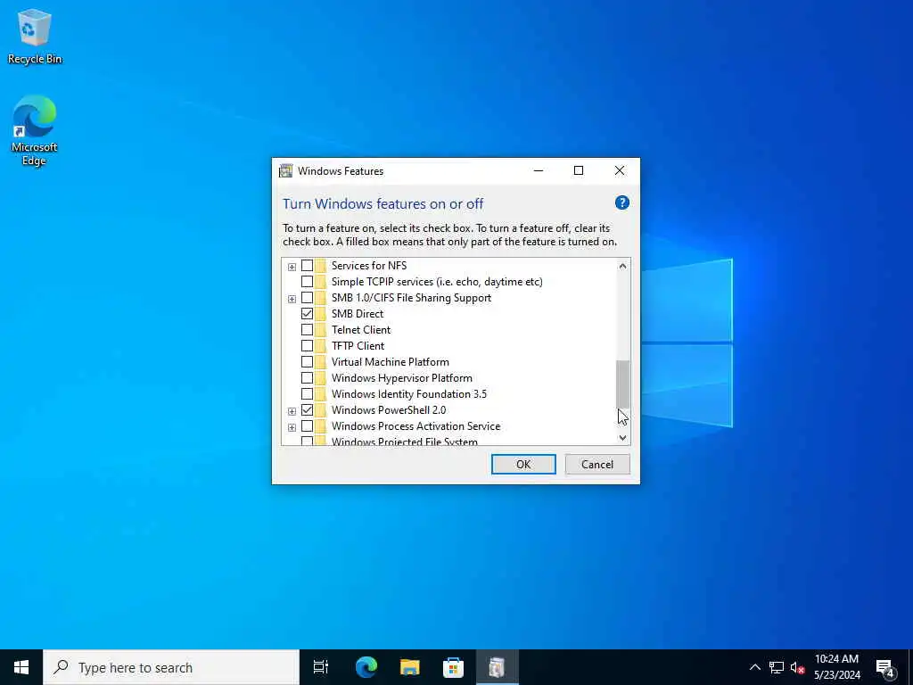Dismiss the dialog with Cancel
The height and width of the screenshot is (685, 913).
coord(597,464)
